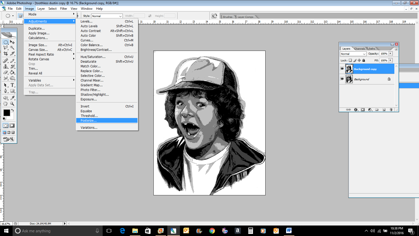Choose Levels from Adjustments menu
This screenshot has width=419, height=236.
point(107,22)
